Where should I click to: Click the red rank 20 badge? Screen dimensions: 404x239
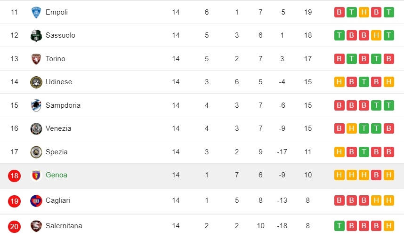(x=14, y=226)
